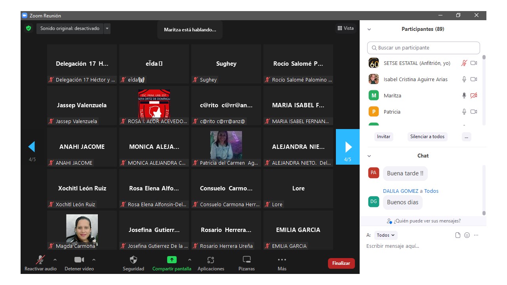Click the green encryption shield icon
507x285 pixels.
(x=29, y=28)
